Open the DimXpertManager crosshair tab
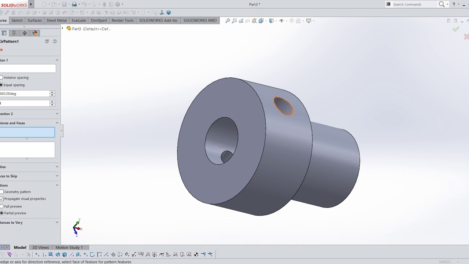Image resolution: width=469 pixels, height=264 pixels. [25, 33]
